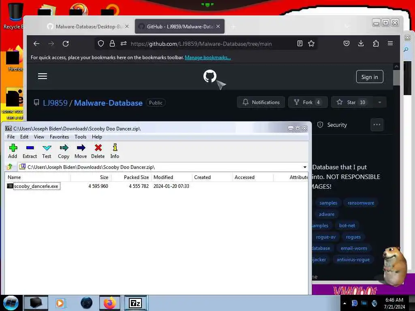Bookmark this page with star icon

311,44
